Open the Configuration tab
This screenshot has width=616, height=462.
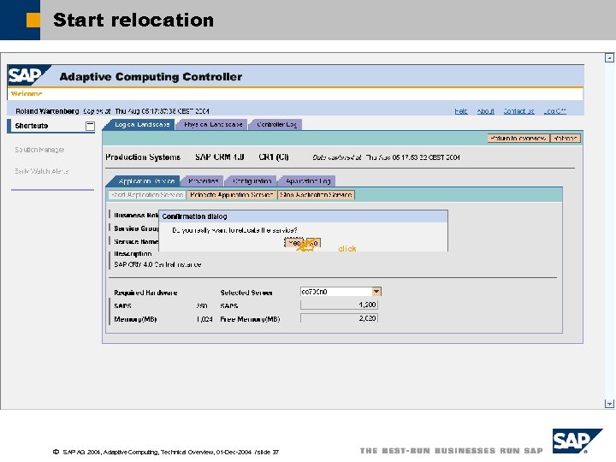tap(252, 181)
